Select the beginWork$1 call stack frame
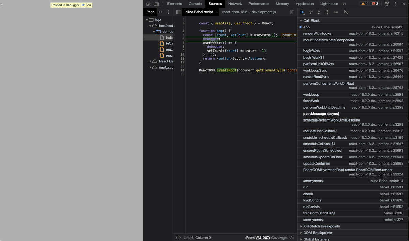This screenshot has width=409, height=241. (353, 57)
